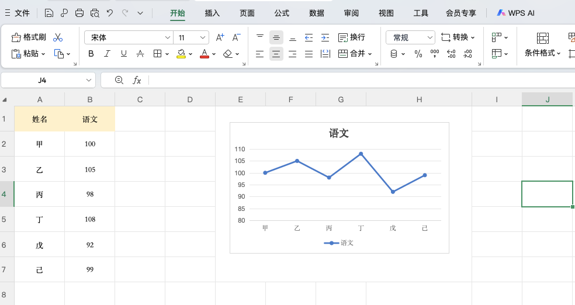575x305 pixels.
Task: Click the Decrease Indent icon
Action: pos(309,37)
